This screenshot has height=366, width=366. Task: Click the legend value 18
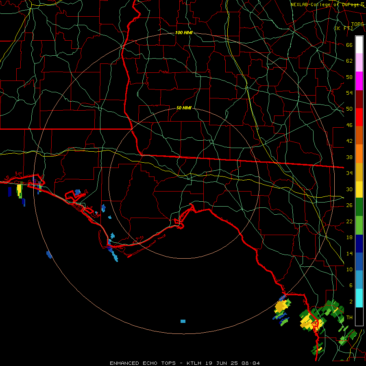click(x=349, y=237)
